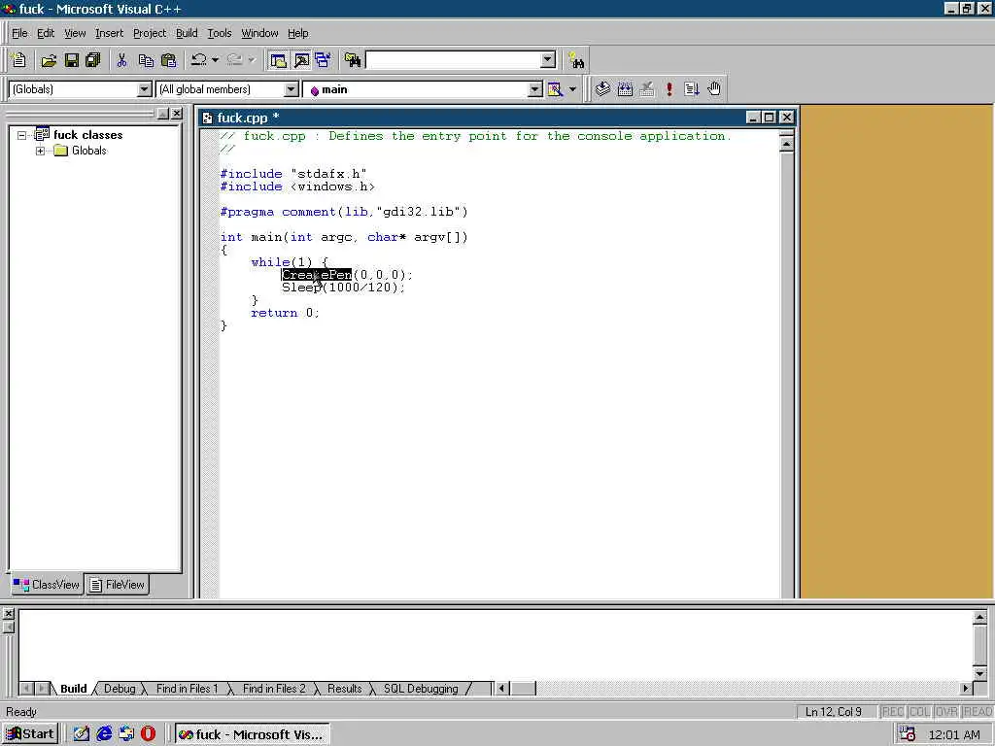Click the Outlook Express quick launch icon
This screenshot has width=995, height=746.
126,734
